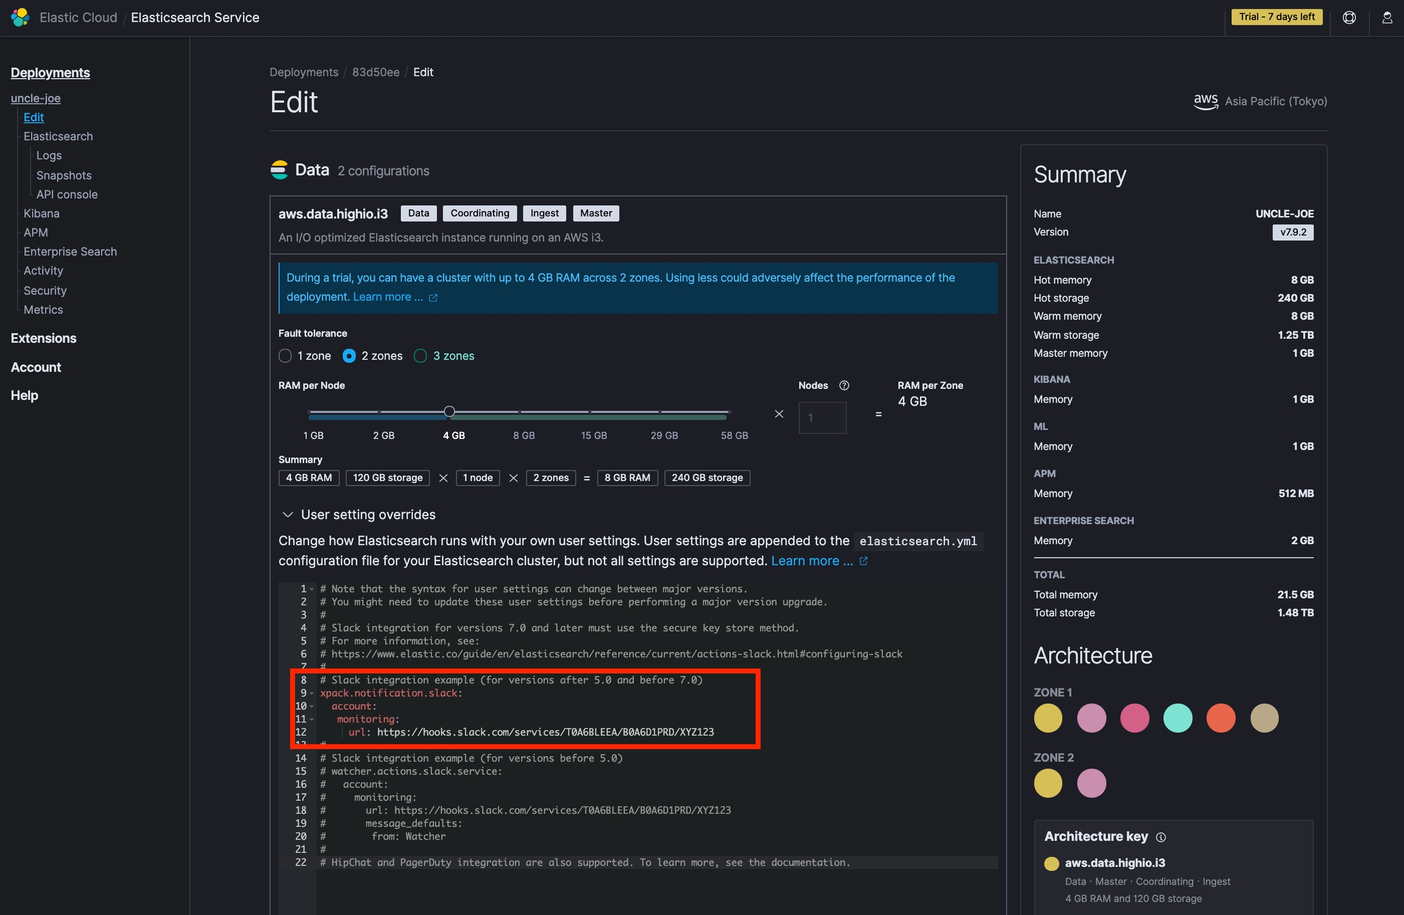Click the yellow node circle in Zone 1
The image size is (1404, 915).
(x=1048, y=717)
